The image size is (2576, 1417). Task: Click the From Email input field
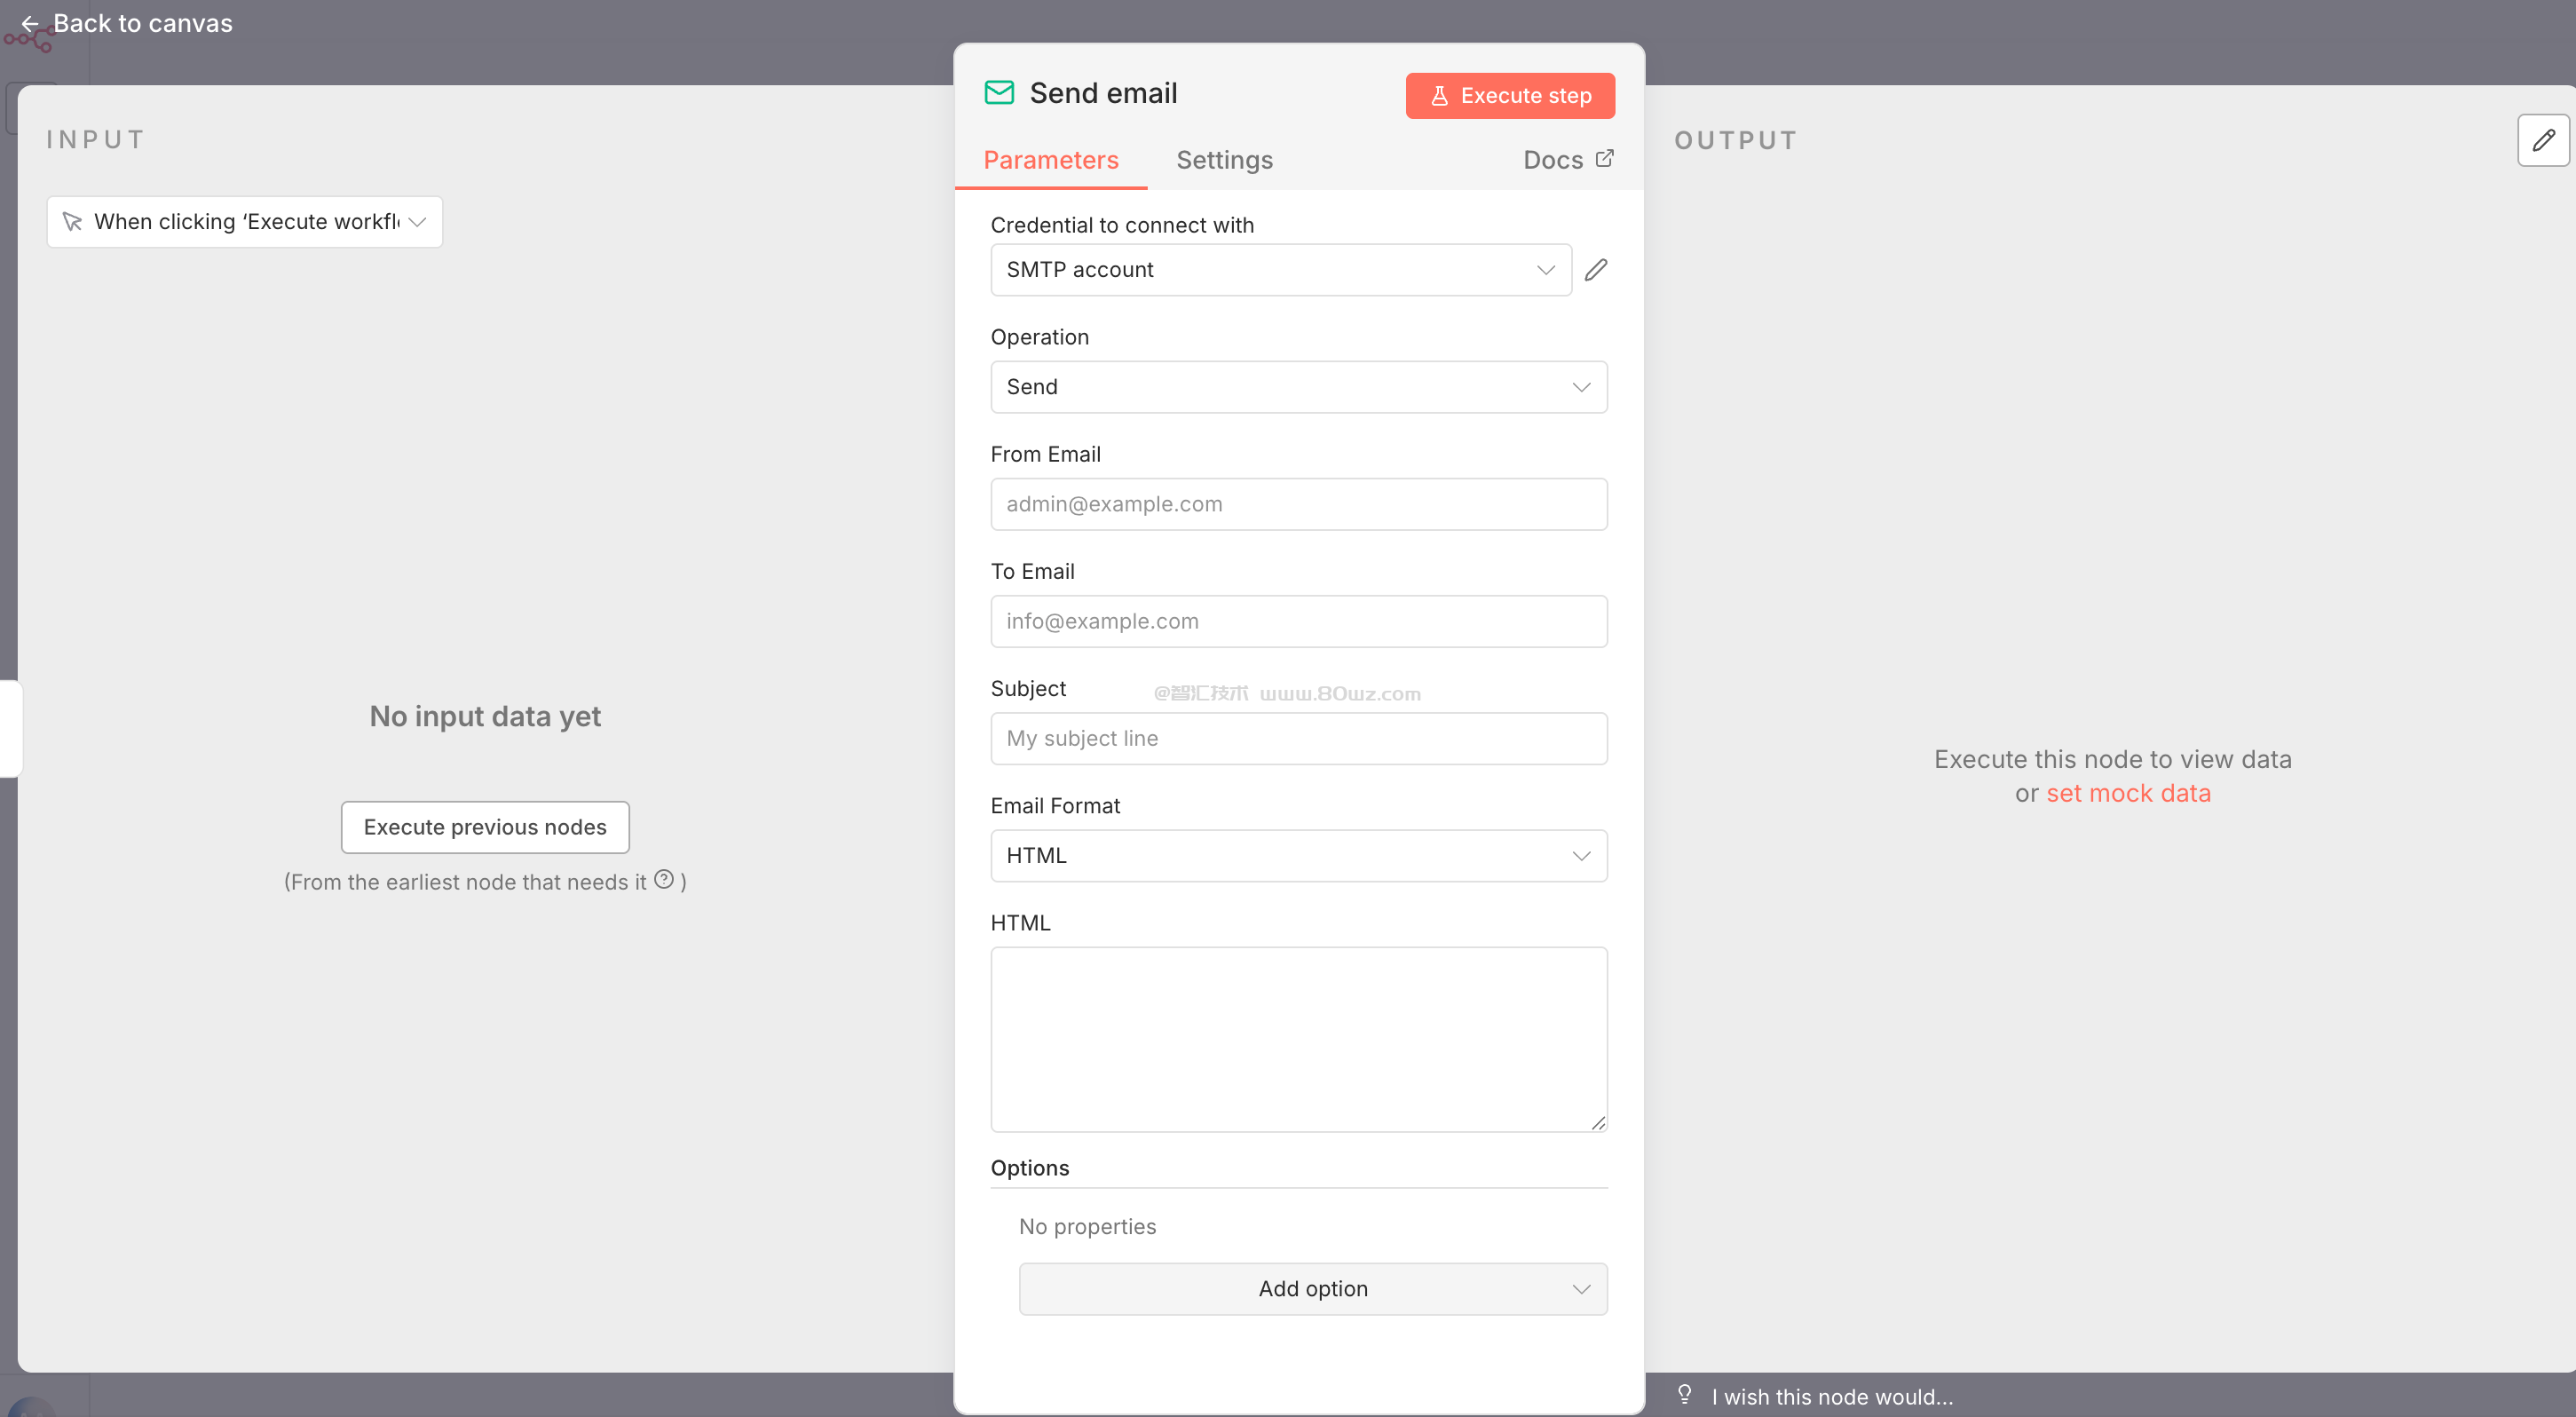coord(1298,504)
